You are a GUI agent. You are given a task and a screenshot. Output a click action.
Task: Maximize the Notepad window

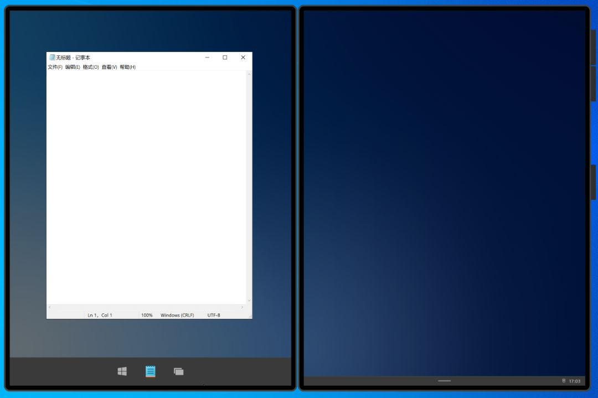click(225, 58)
